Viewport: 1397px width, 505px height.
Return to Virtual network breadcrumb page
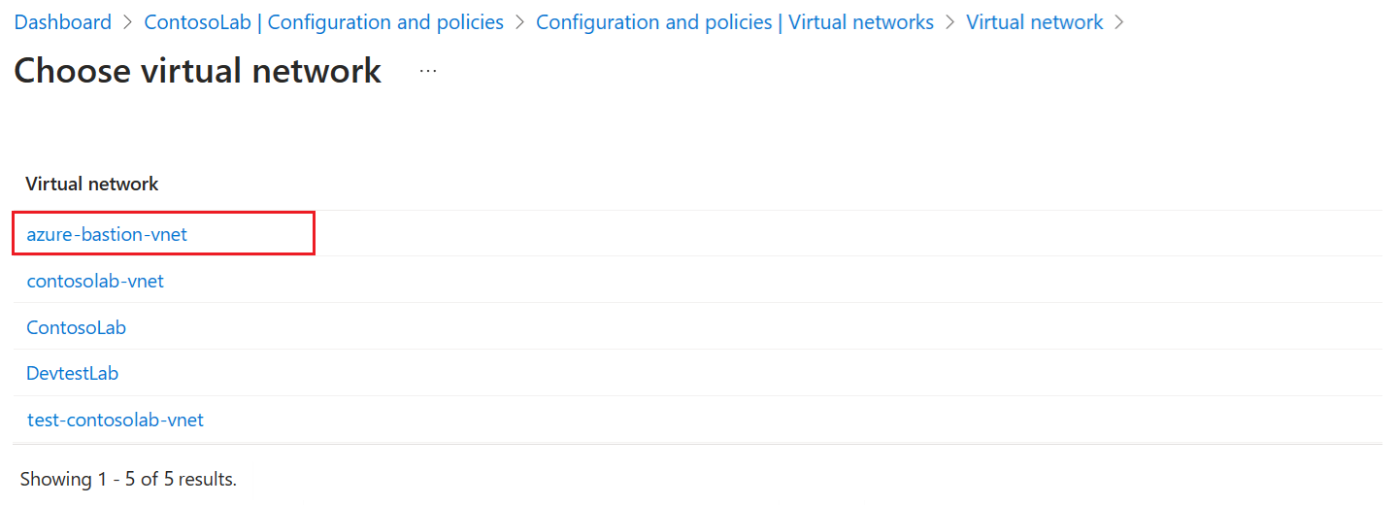pos(1035,21)
